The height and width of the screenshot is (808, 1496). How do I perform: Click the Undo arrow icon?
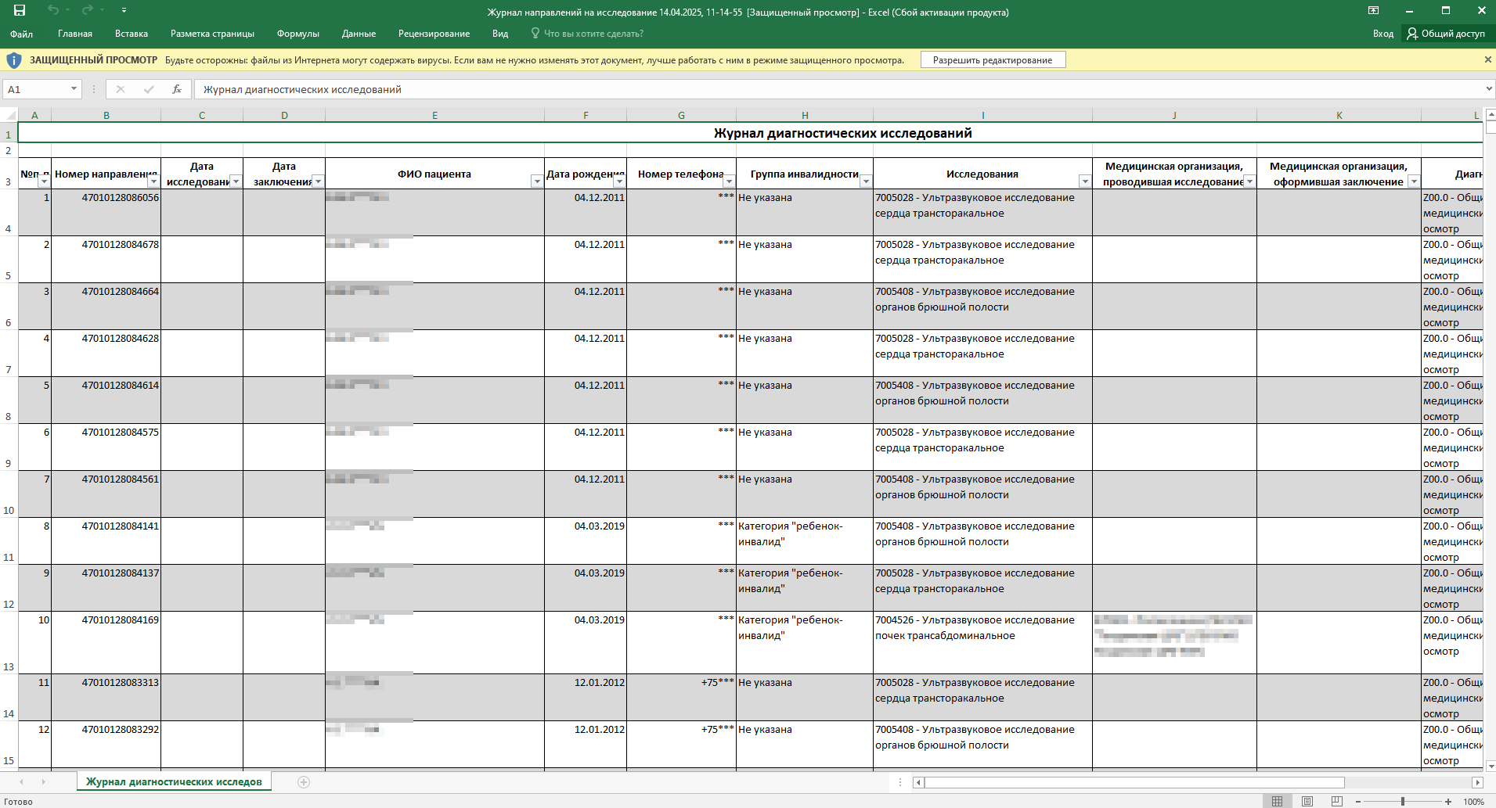tap(53, 10)
